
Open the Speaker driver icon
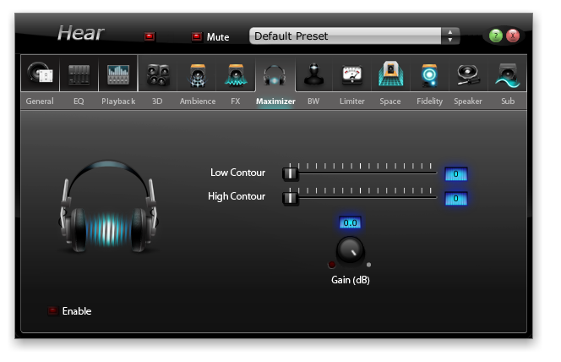click(x=467, y=74)
